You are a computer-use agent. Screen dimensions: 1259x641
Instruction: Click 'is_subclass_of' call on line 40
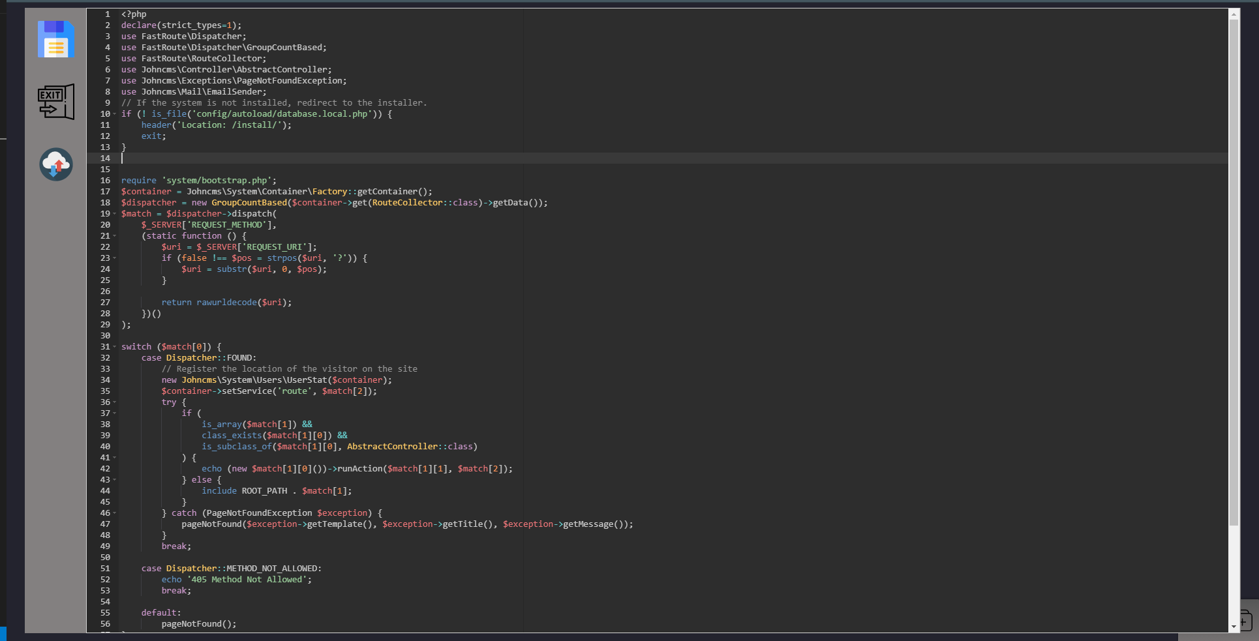[237, 447]
